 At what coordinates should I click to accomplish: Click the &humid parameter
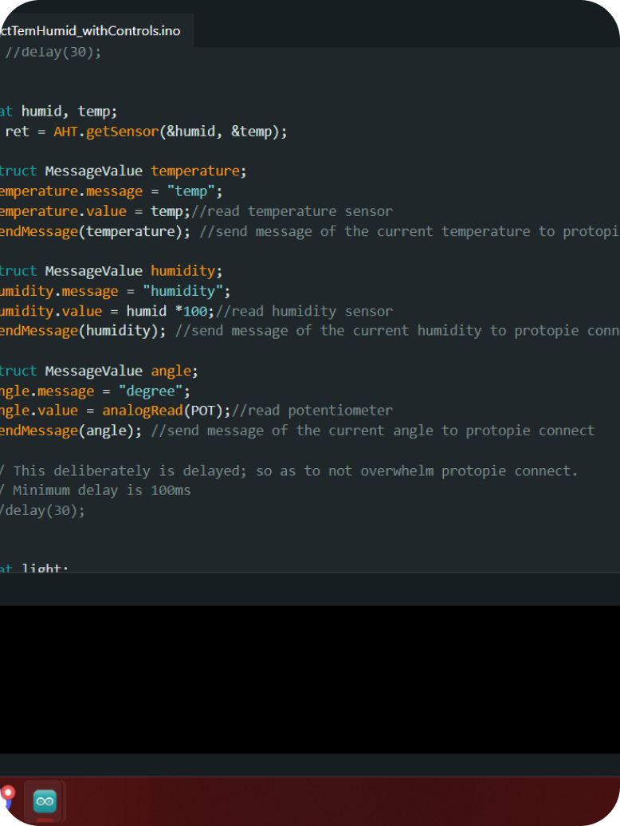pyautogui.click(x=191, y=132)
